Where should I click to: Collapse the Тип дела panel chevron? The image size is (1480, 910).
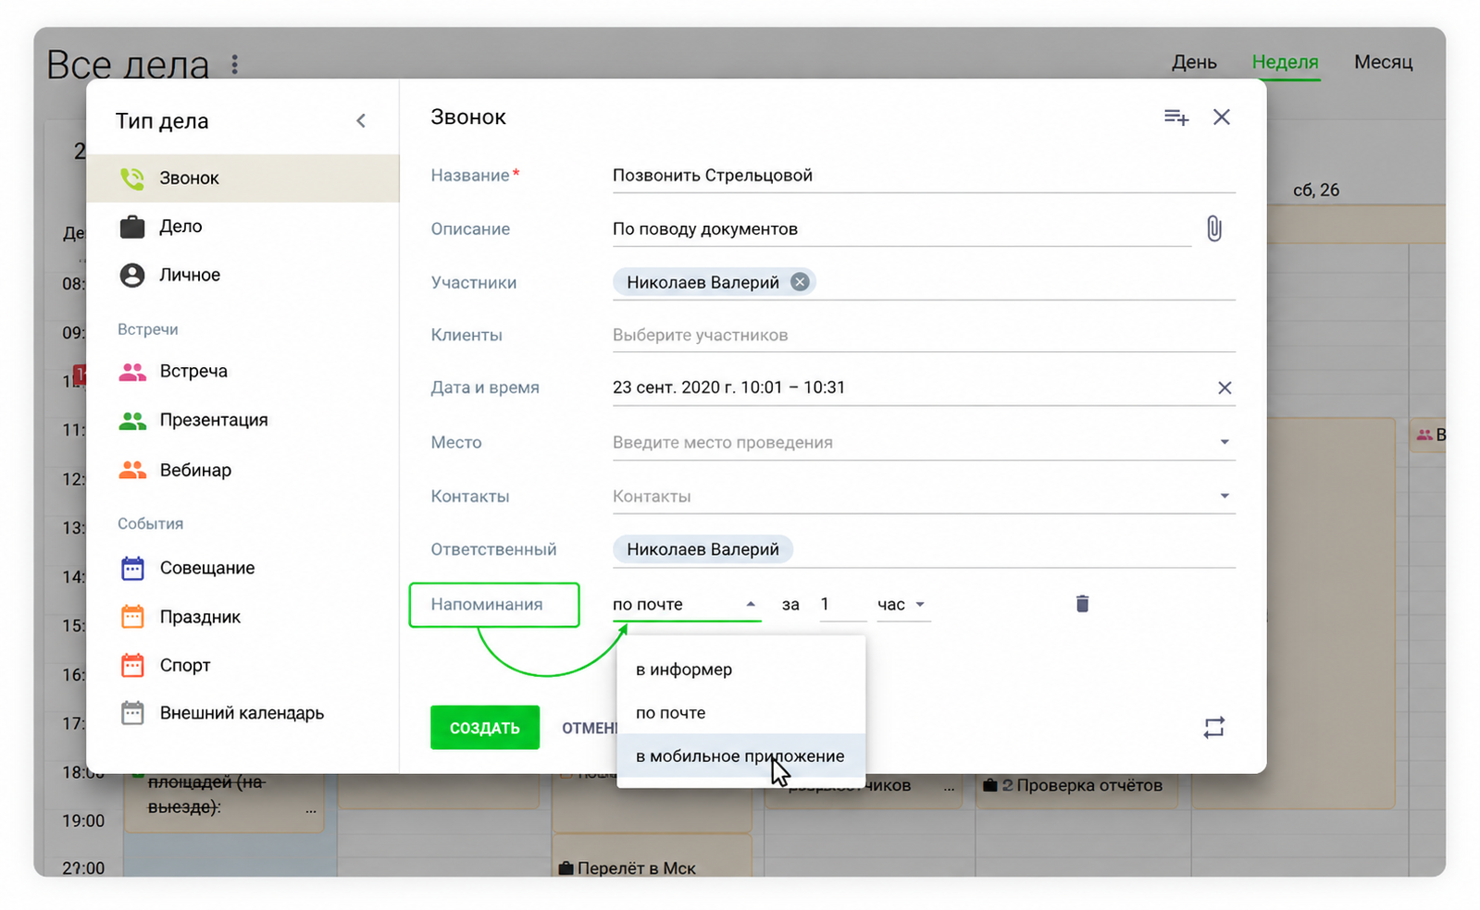pos(361,121)
